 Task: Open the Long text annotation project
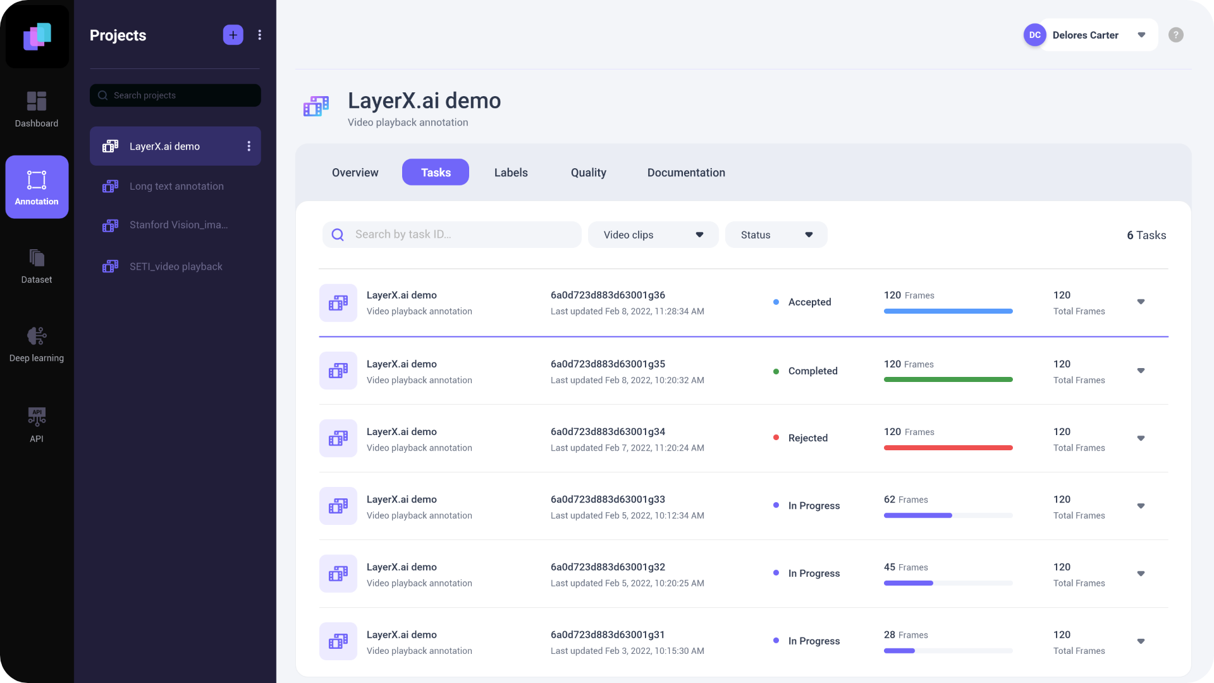point(175,187)
